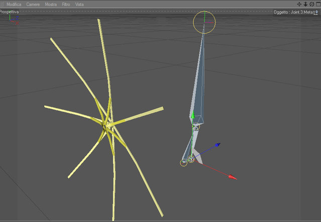Toggle the maximize viewport icon

318,4
